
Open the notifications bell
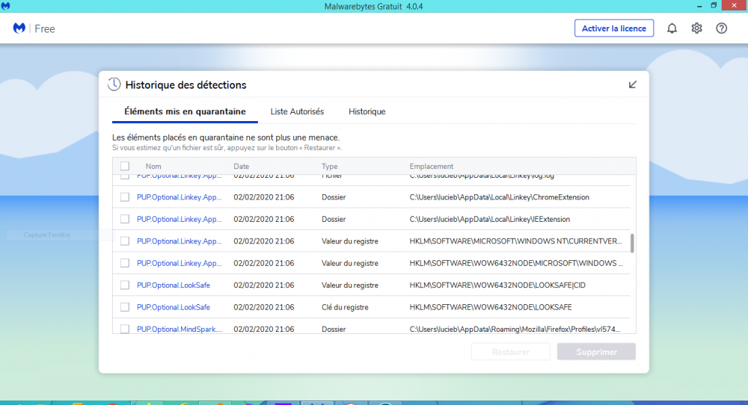(672, 28)
